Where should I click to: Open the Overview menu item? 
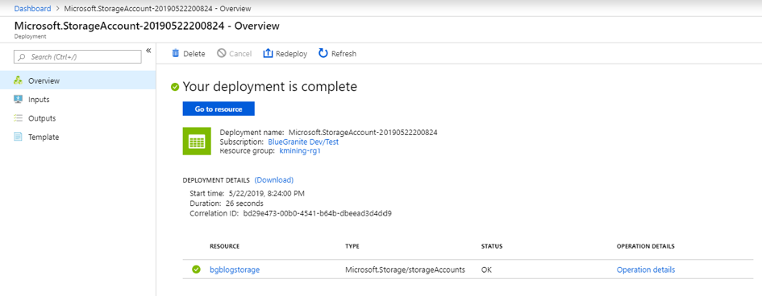click(77, 80)
